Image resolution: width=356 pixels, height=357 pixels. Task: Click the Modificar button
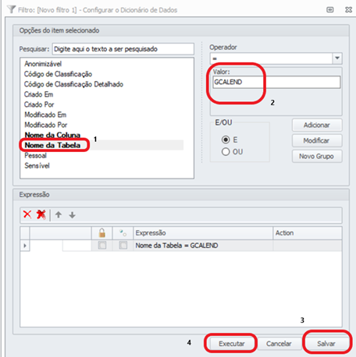tap(317, 140)
